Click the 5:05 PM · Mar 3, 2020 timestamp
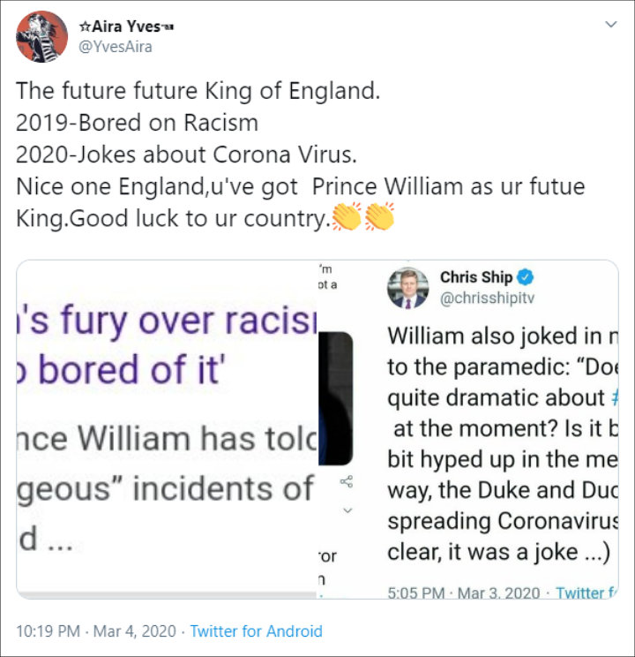The height and width of the screenshot is (657, 635). coord(463,593)
